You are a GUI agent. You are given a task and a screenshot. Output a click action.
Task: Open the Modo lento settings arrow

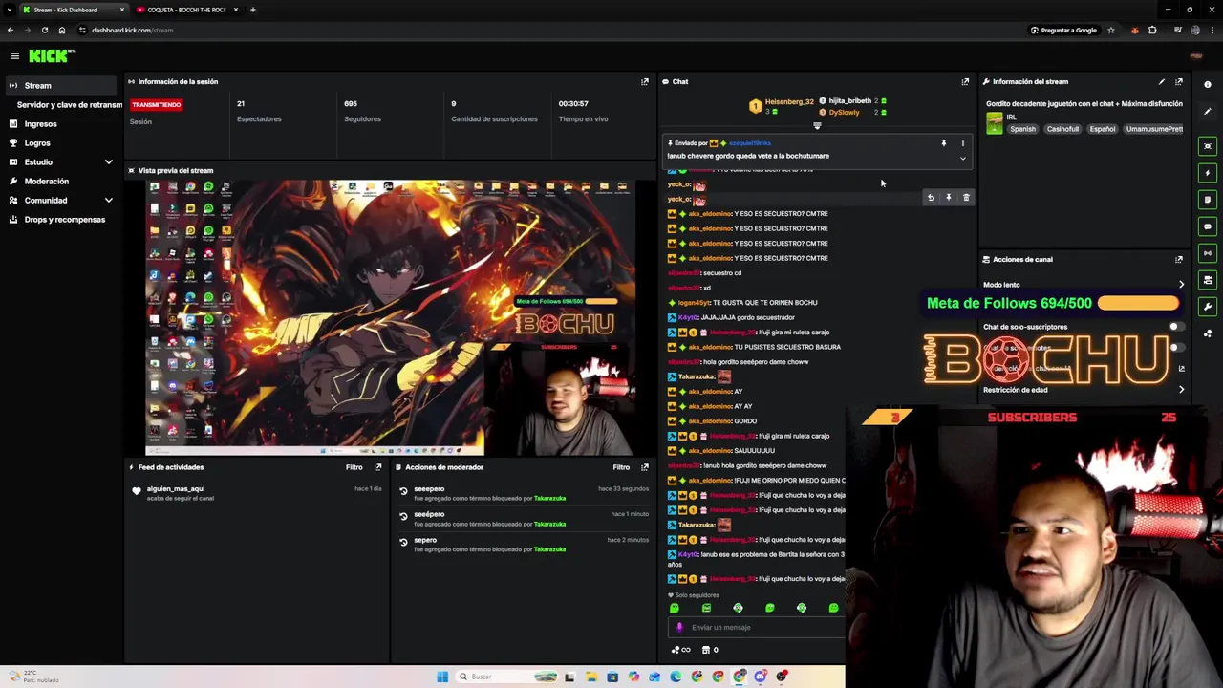1181,285
